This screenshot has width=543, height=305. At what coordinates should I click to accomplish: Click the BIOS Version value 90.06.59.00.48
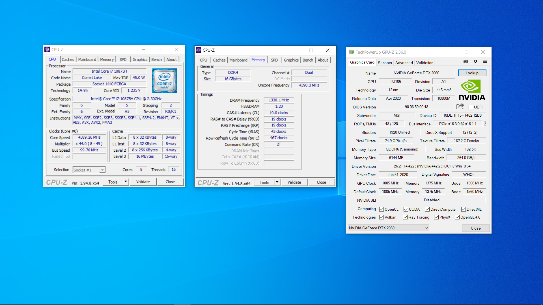click(416, 107)
